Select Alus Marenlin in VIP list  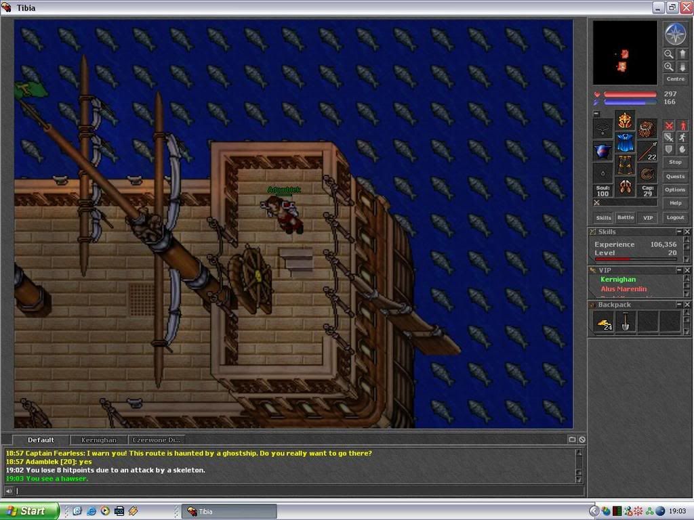[x=624, y=289]
